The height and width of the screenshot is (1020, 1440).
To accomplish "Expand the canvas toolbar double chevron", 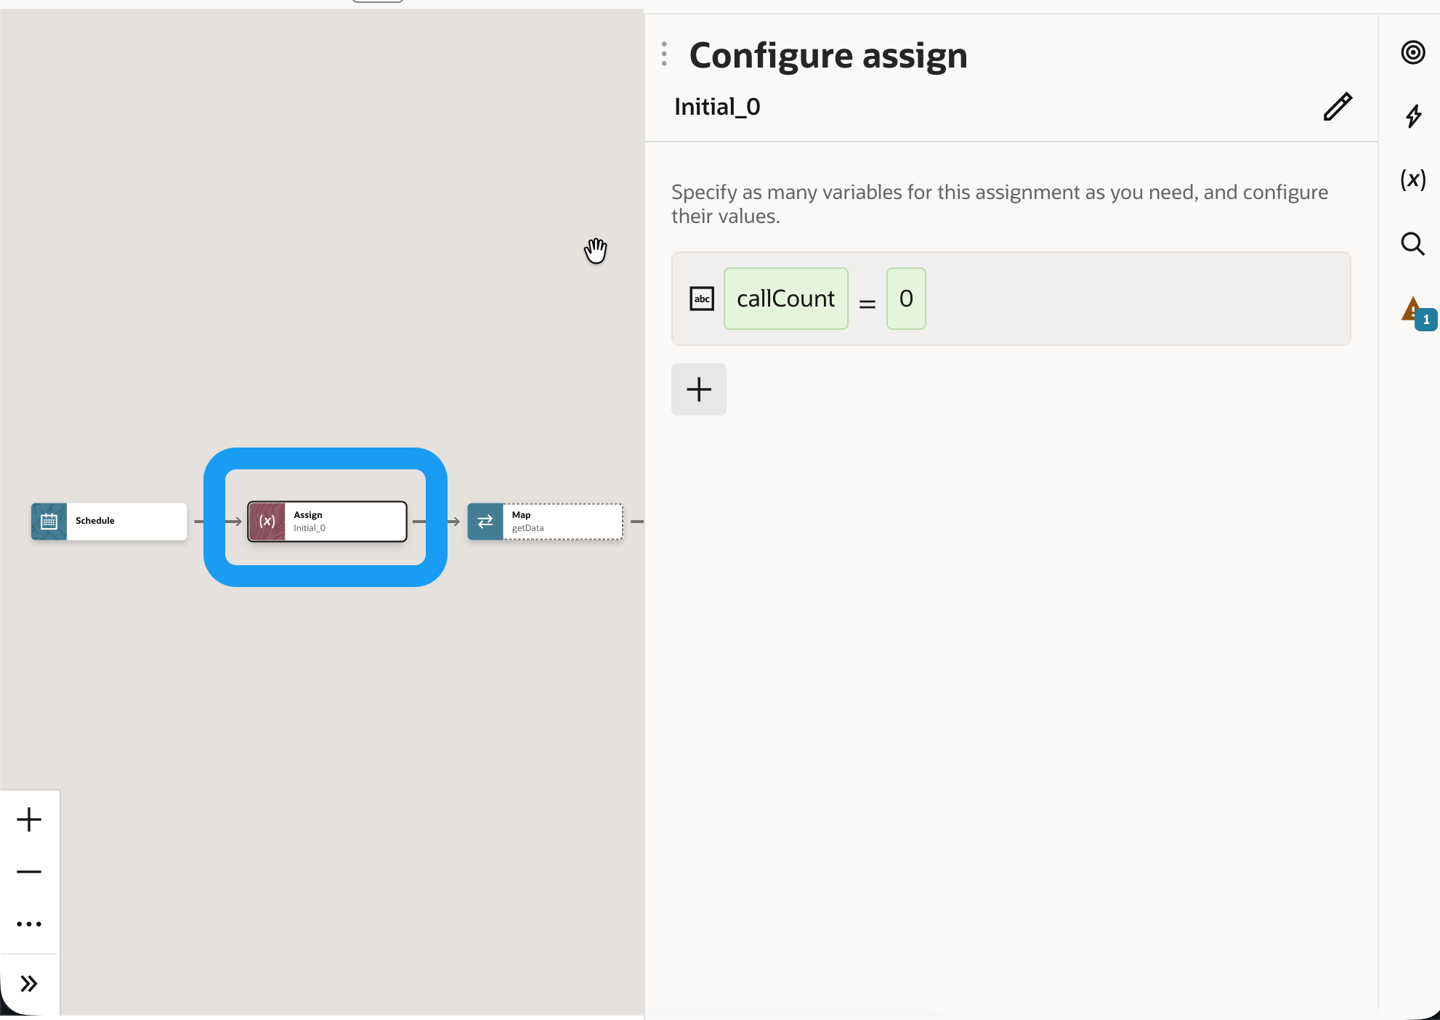I will [29, 984].
